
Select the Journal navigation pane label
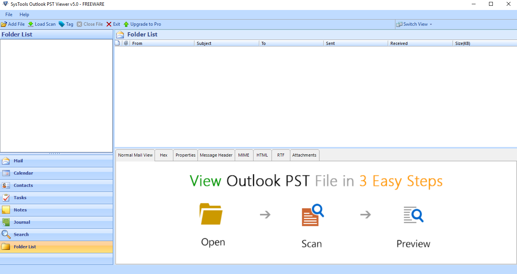pyautogui.click(x=22, y=222)
